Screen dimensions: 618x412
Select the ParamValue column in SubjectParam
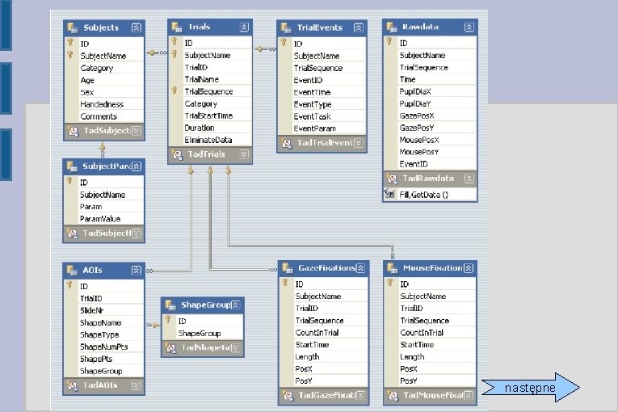click(104, 219)
